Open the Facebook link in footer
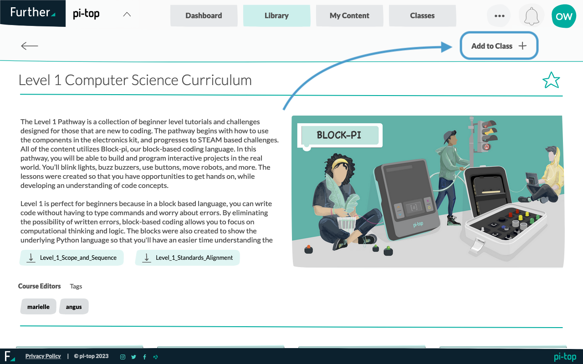The height and width of the screenshot is (364, 583). (x=144, y=357)
